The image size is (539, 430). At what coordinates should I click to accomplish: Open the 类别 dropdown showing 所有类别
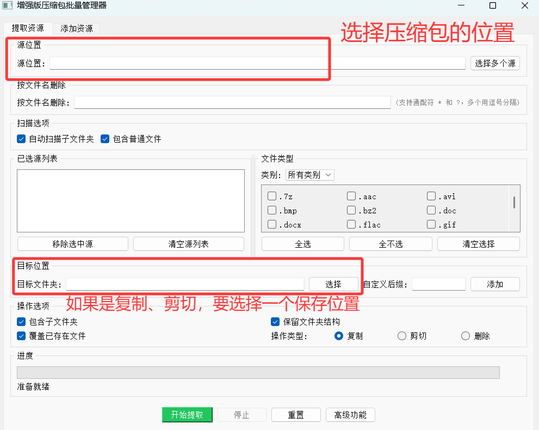tap(310, 175)
